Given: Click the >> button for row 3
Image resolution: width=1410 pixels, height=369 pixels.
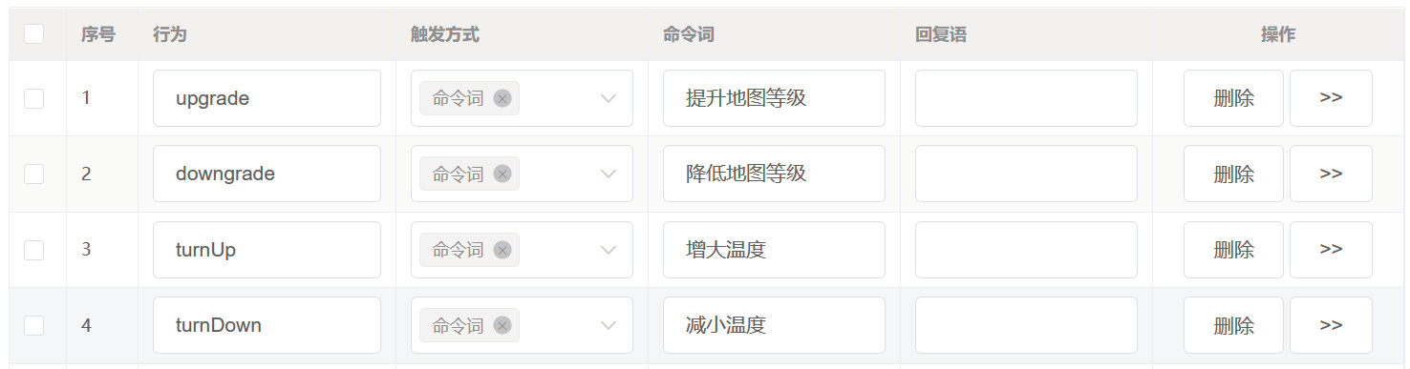Looking at the screenshot, I should click(1331, 250).
